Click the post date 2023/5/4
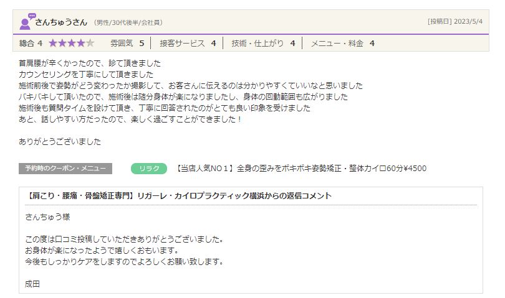Viewport: 505px width, 298px height. 468,22
